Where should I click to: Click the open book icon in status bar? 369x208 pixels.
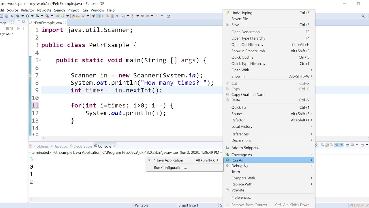pyautogui.click(x=358, y=205)
